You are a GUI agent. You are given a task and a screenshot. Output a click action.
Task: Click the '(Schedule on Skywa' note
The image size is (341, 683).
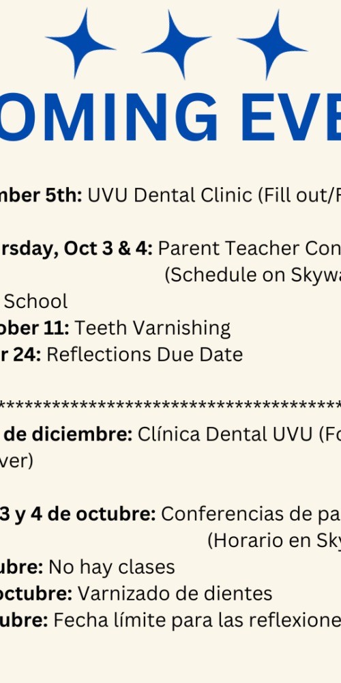tap(253, 275)
